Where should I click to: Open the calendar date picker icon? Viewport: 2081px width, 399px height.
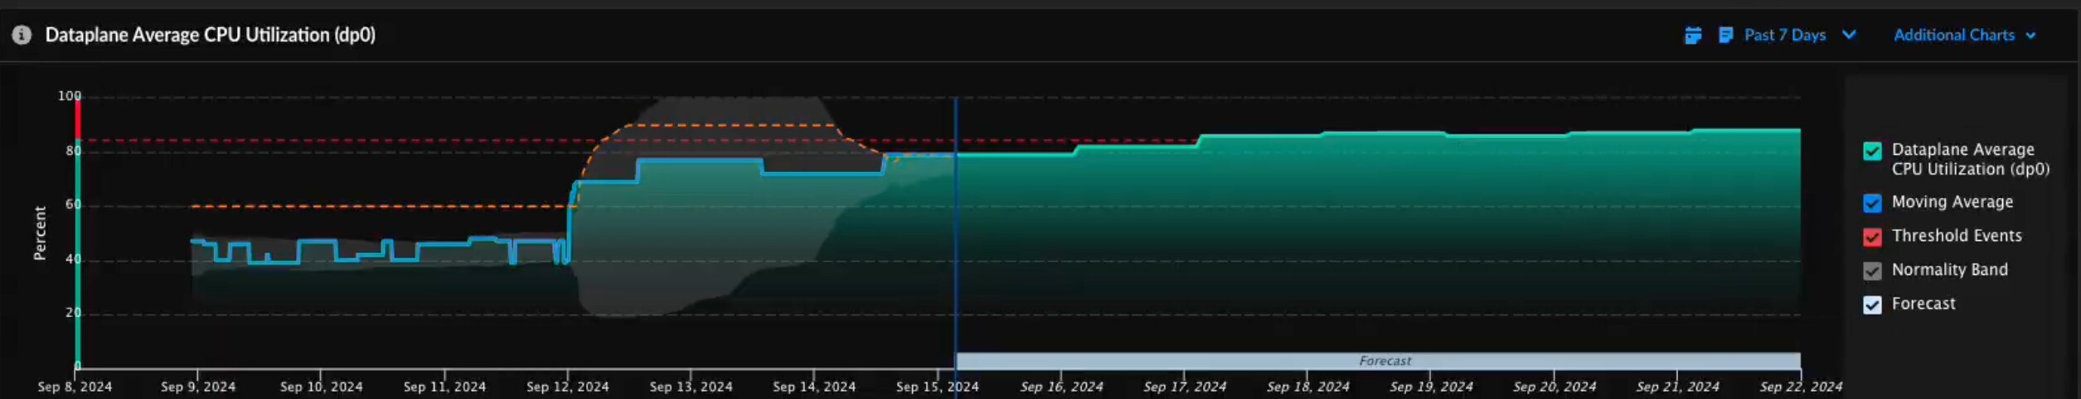coord(1693,35)
